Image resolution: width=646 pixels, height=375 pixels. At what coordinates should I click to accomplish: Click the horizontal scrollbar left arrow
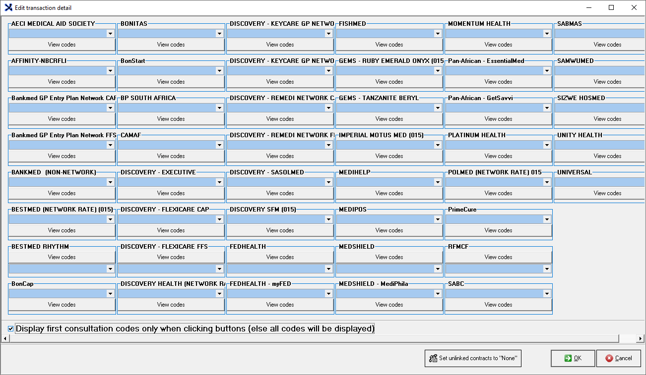[5, 338]
